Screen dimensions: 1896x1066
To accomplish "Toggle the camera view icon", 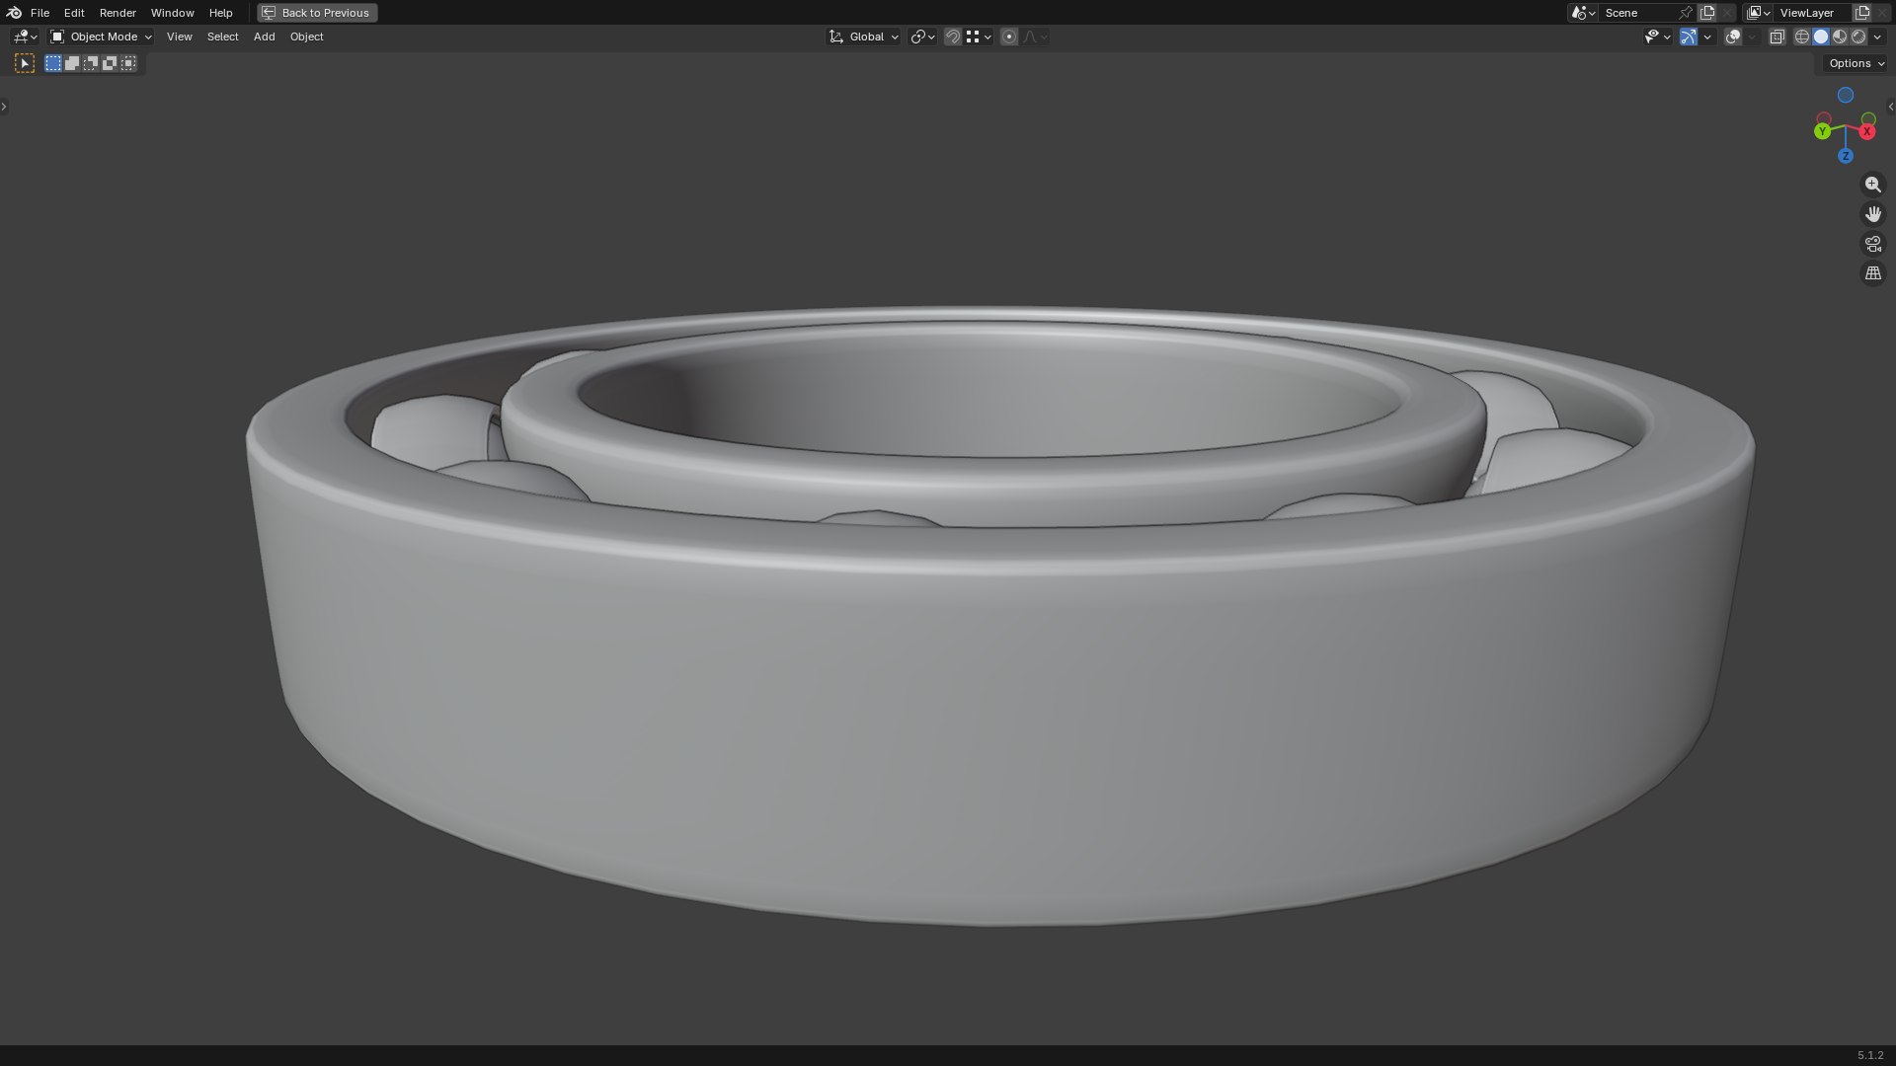I will click(1873, 244).
